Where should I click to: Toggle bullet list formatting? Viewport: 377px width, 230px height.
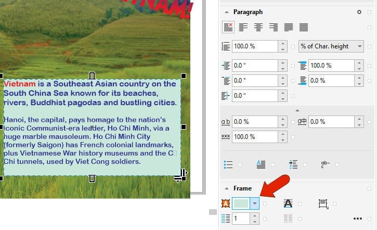tap(228, 164)
